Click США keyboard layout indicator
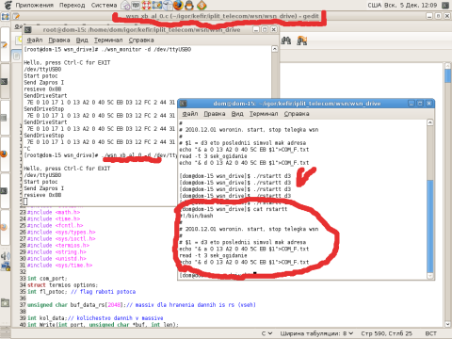Image resolution: width=452 pixels, height=339 pixels. click(x=374, y=5)
